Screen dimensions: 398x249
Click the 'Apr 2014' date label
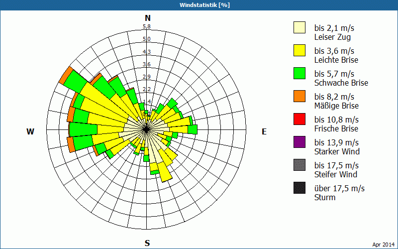(383, 244)
